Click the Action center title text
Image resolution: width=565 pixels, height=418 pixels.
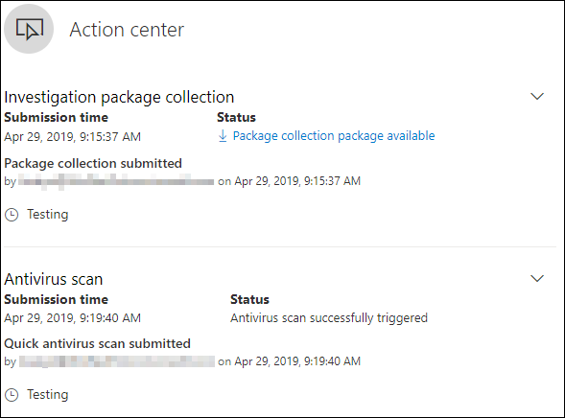(x=127, y=30)
